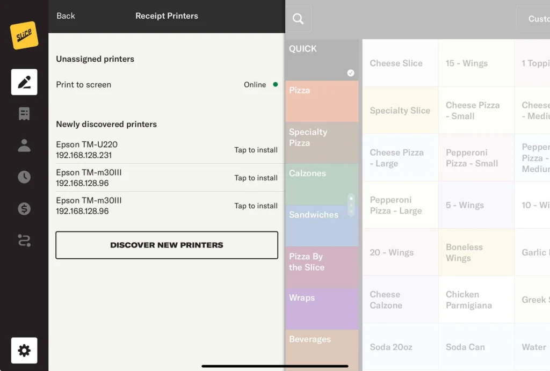
Task: Open the settings gear icon
Action: [24, 351]
